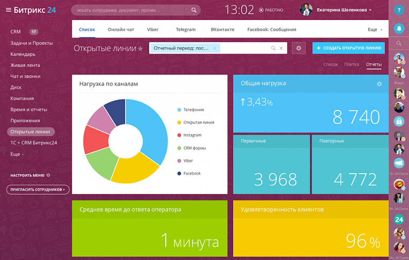This screenshot has height=260, width=409.
Task: Click the CRM counter badge 17
Action: click(x=33, y=32)
